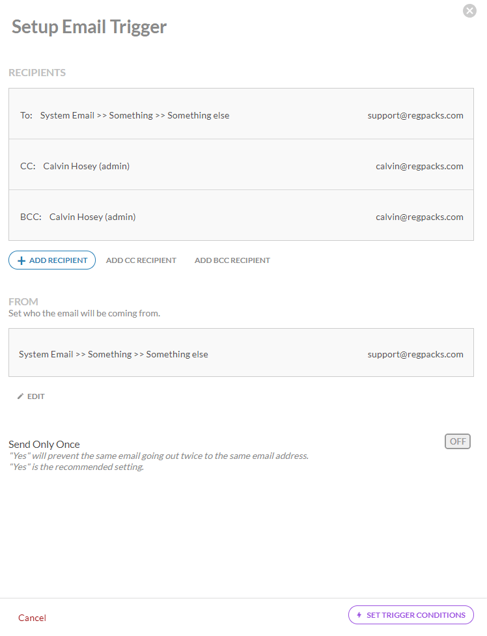Click the Setup Email Trigger title

pyautogui.click(x=89, y=27)
